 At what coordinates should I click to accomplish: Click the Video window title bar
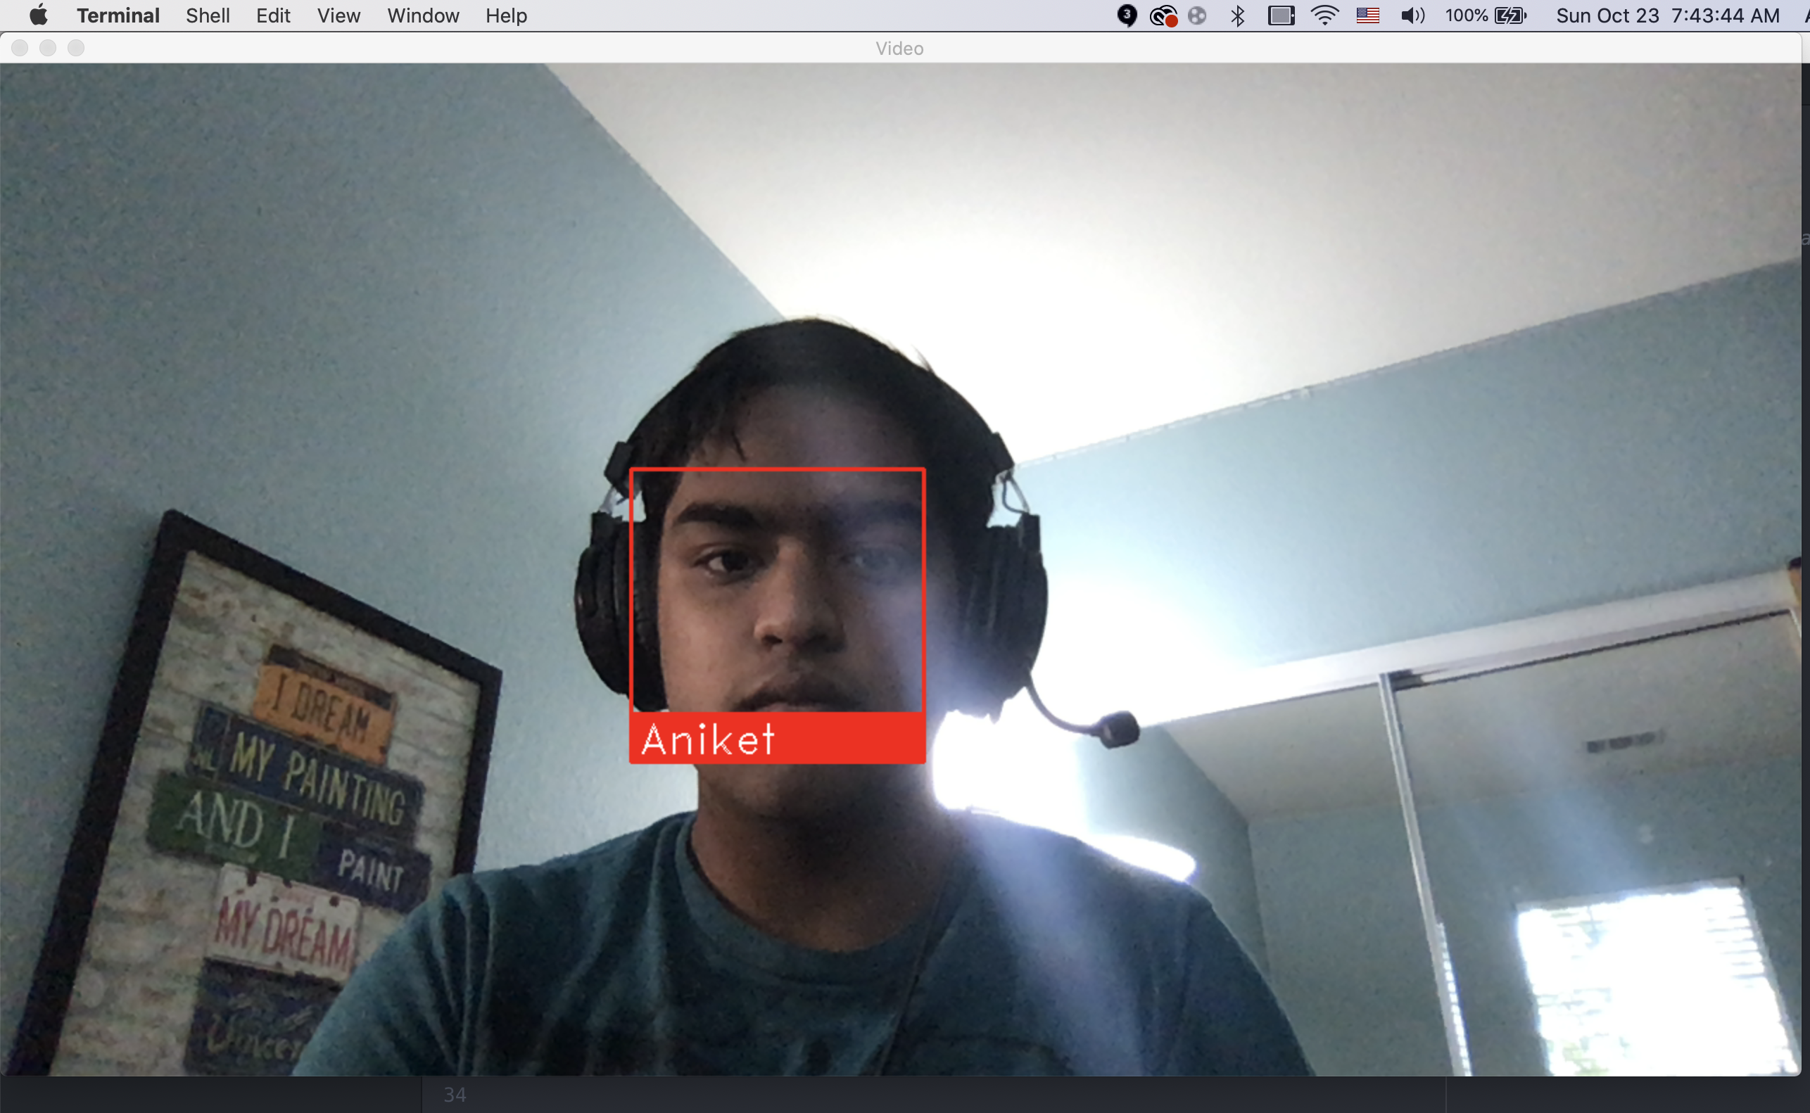pos(899,49)
